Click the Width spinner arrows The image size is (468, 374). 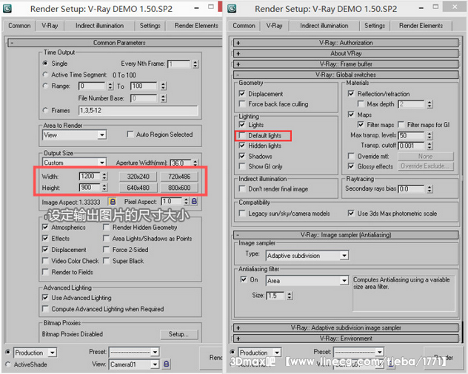(x=104, y=176)
